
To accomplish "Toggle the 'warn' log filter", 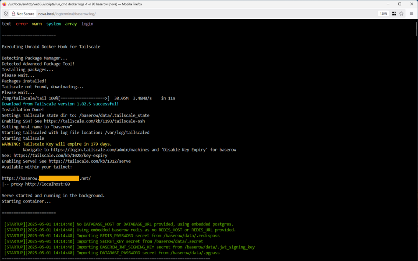I will click(37, 24).
